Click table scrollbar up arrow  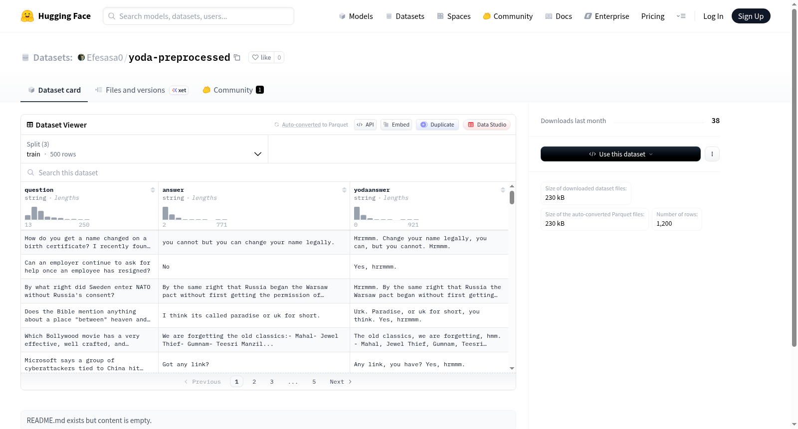point(512,186)
